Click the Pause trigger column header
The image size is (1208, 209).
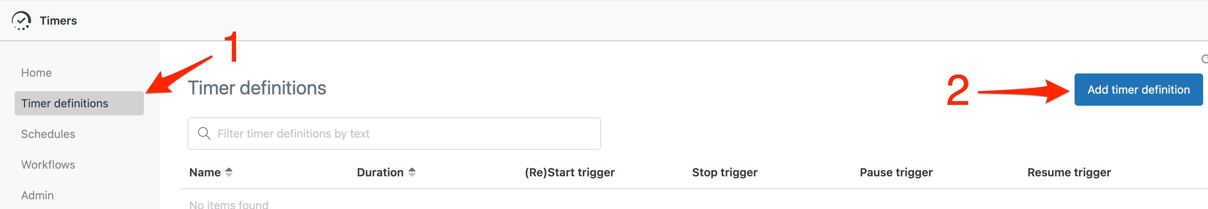895,172
